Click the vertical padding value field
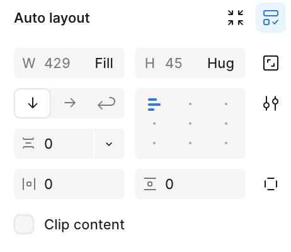Screen dimensions: 291x252 pos(190,184)
